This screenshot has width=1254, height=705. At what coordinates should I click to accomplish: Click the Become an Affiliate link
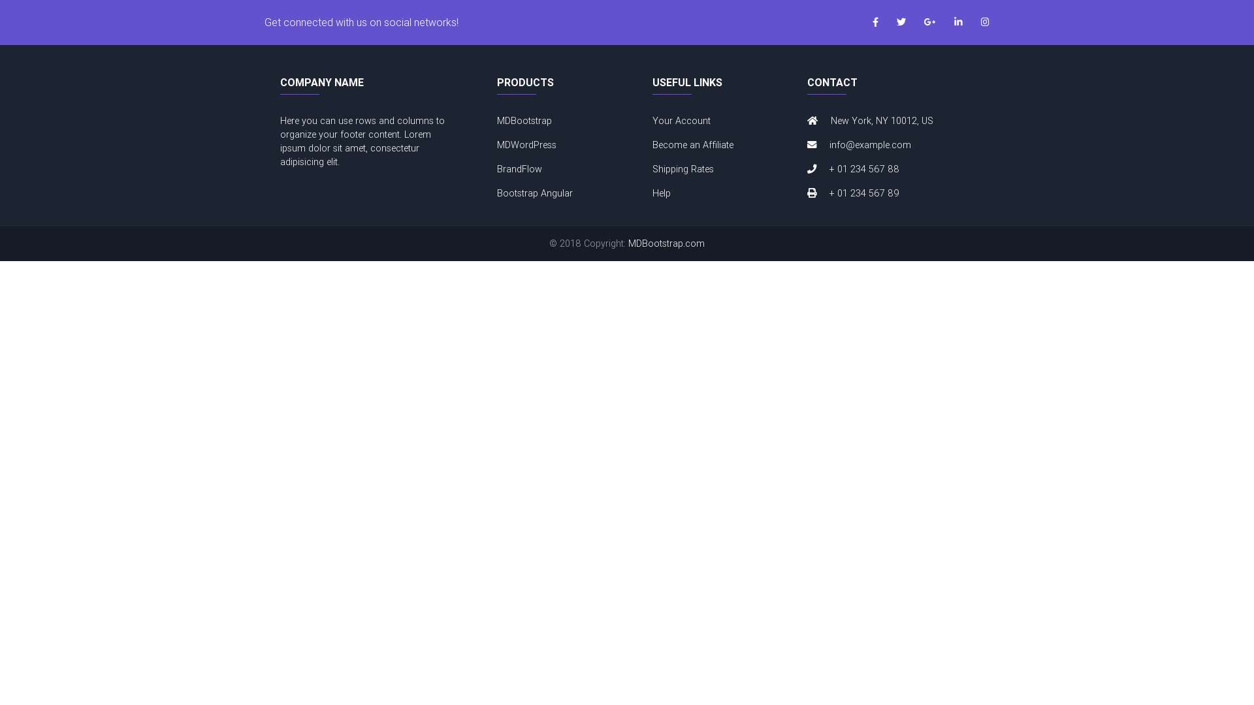pyautogui.click(x=692, y=145)
